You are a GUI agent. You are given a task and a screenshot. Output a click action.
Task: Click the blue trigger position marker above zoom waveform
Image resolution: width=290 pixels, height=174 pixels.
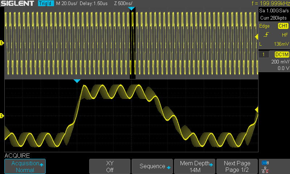coord(76,81)
